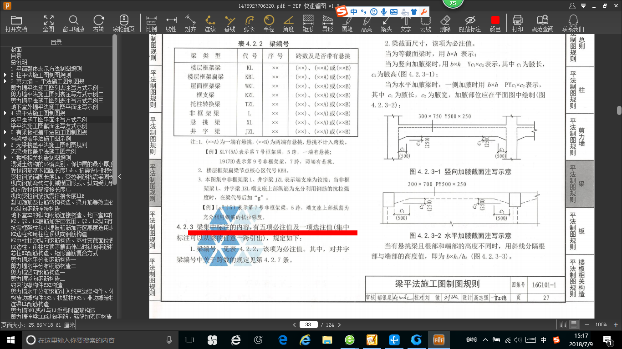Toggle 滚轮翻页 mouse wheel paging
This screenshot has width=622, height=349.
click(x=124, y=23)
